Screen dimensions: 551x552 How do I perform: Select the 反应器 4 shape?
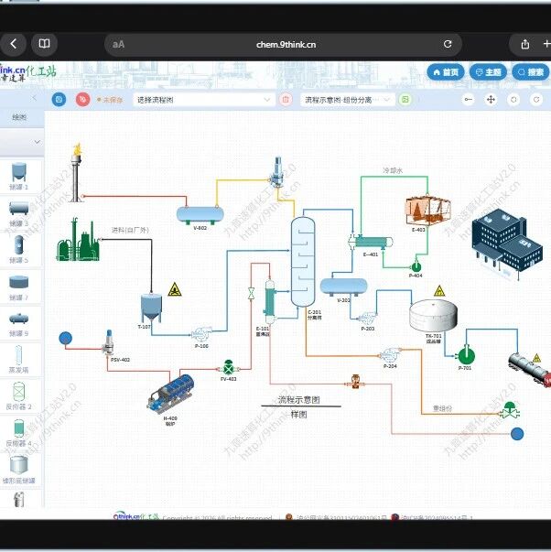coord(18,432)
